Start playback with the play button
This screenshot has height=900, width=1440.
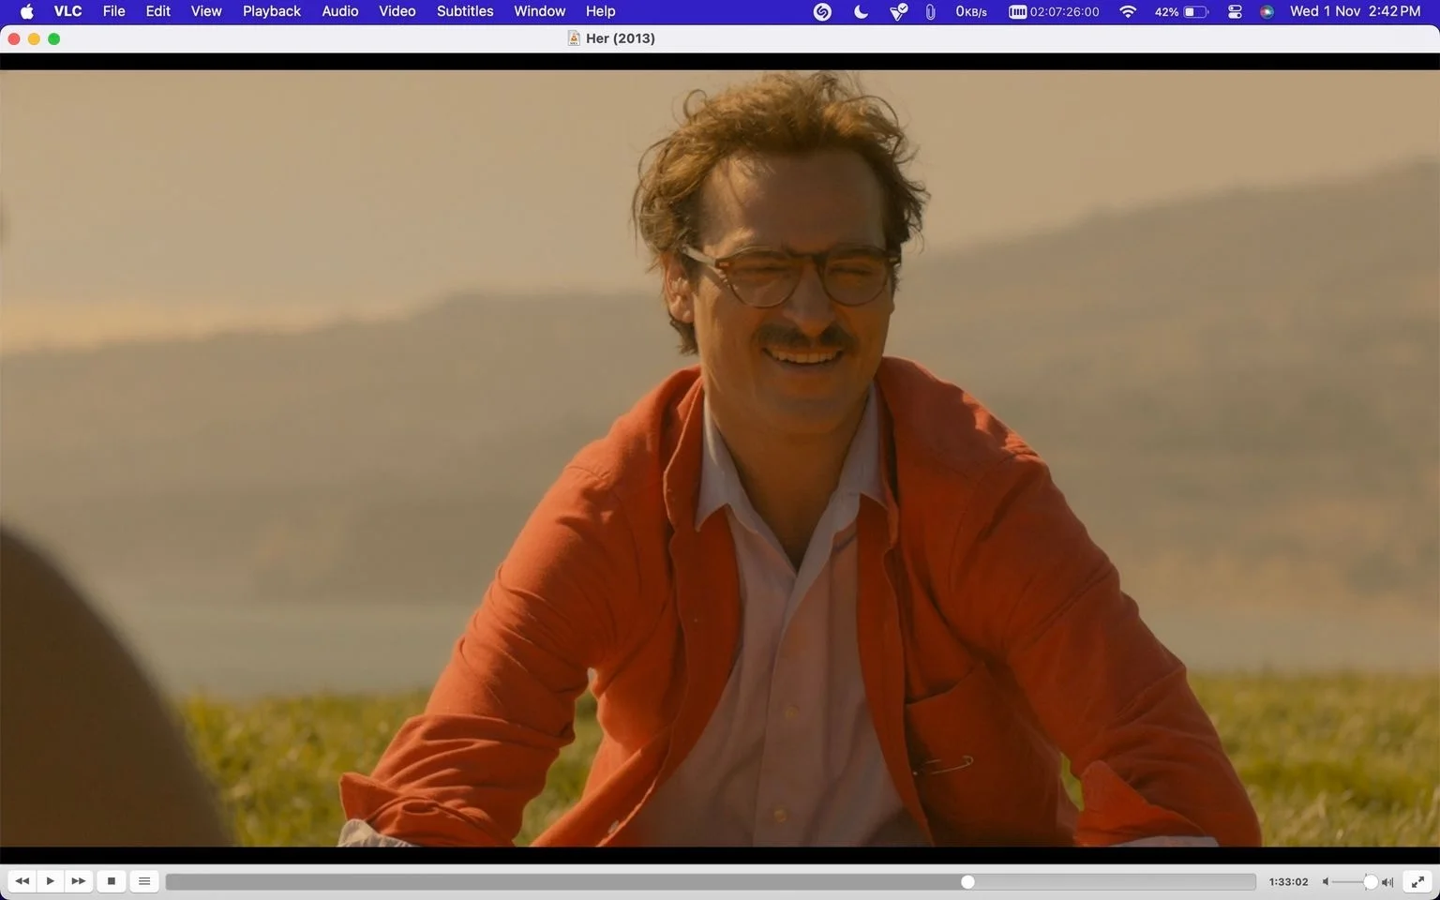(51, 881)
